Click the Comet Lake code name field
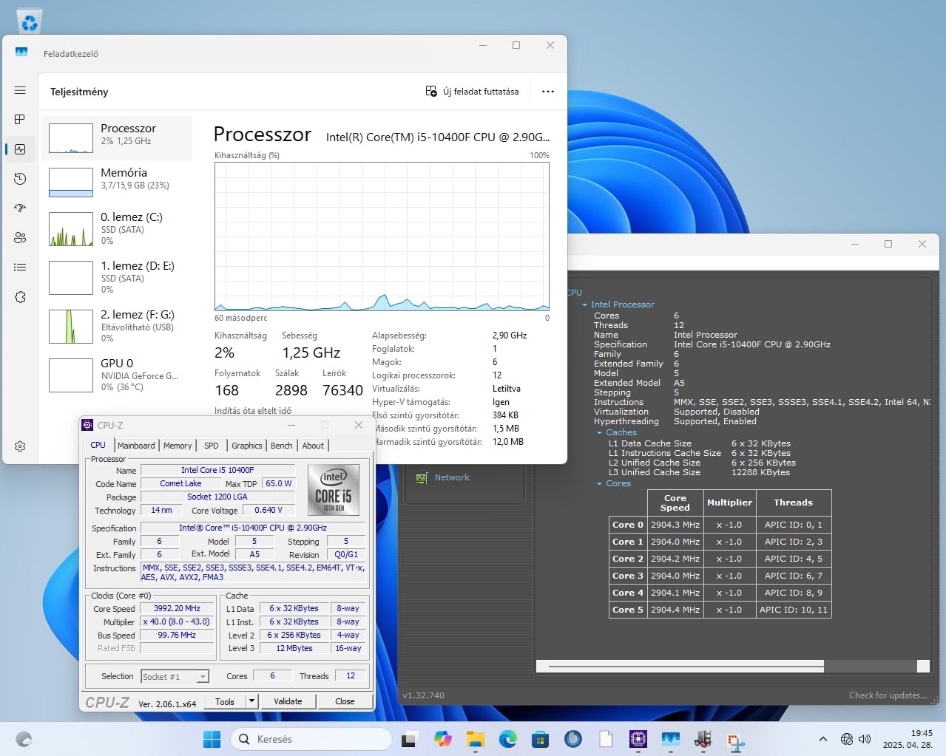Image resolution: width=946 pixels, height=756 pixels. click(180, 483)
